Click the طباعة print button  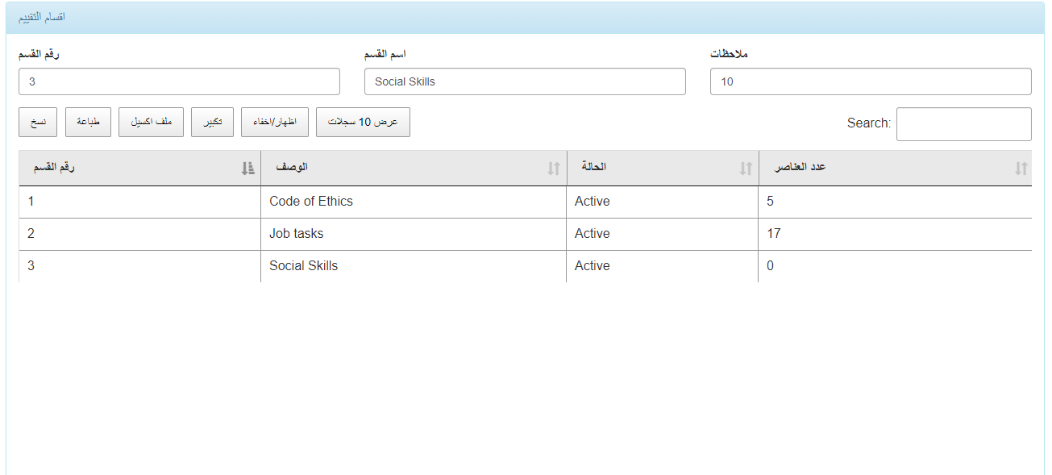pos(89,122)
